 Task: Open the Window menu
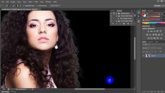[48, 2]
